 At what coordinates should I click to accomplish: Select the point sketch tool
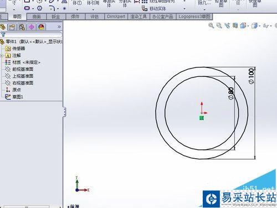tap(64, 8)
